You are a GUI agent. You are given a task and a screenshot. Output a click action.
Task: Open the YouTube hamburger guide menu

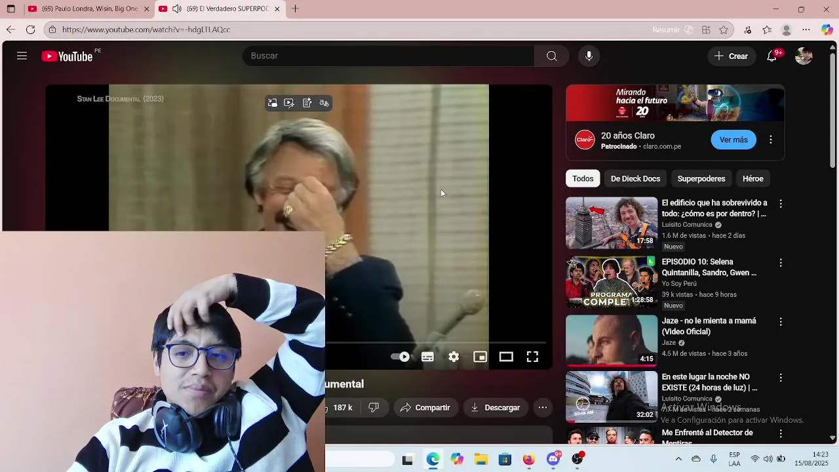click(x=22, y=56)
